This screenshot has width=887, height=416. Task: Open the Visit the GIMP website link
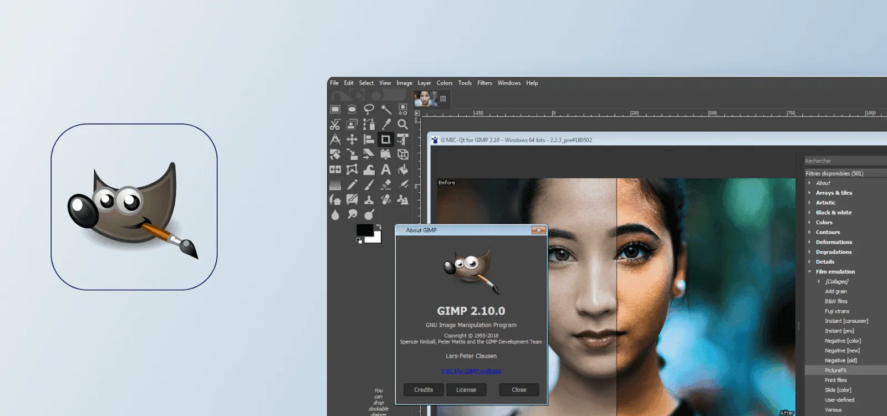pos(471,371)
